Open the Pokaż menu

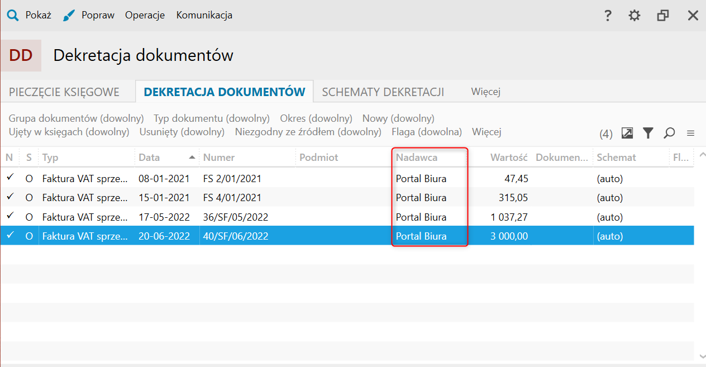click(38, 15)
